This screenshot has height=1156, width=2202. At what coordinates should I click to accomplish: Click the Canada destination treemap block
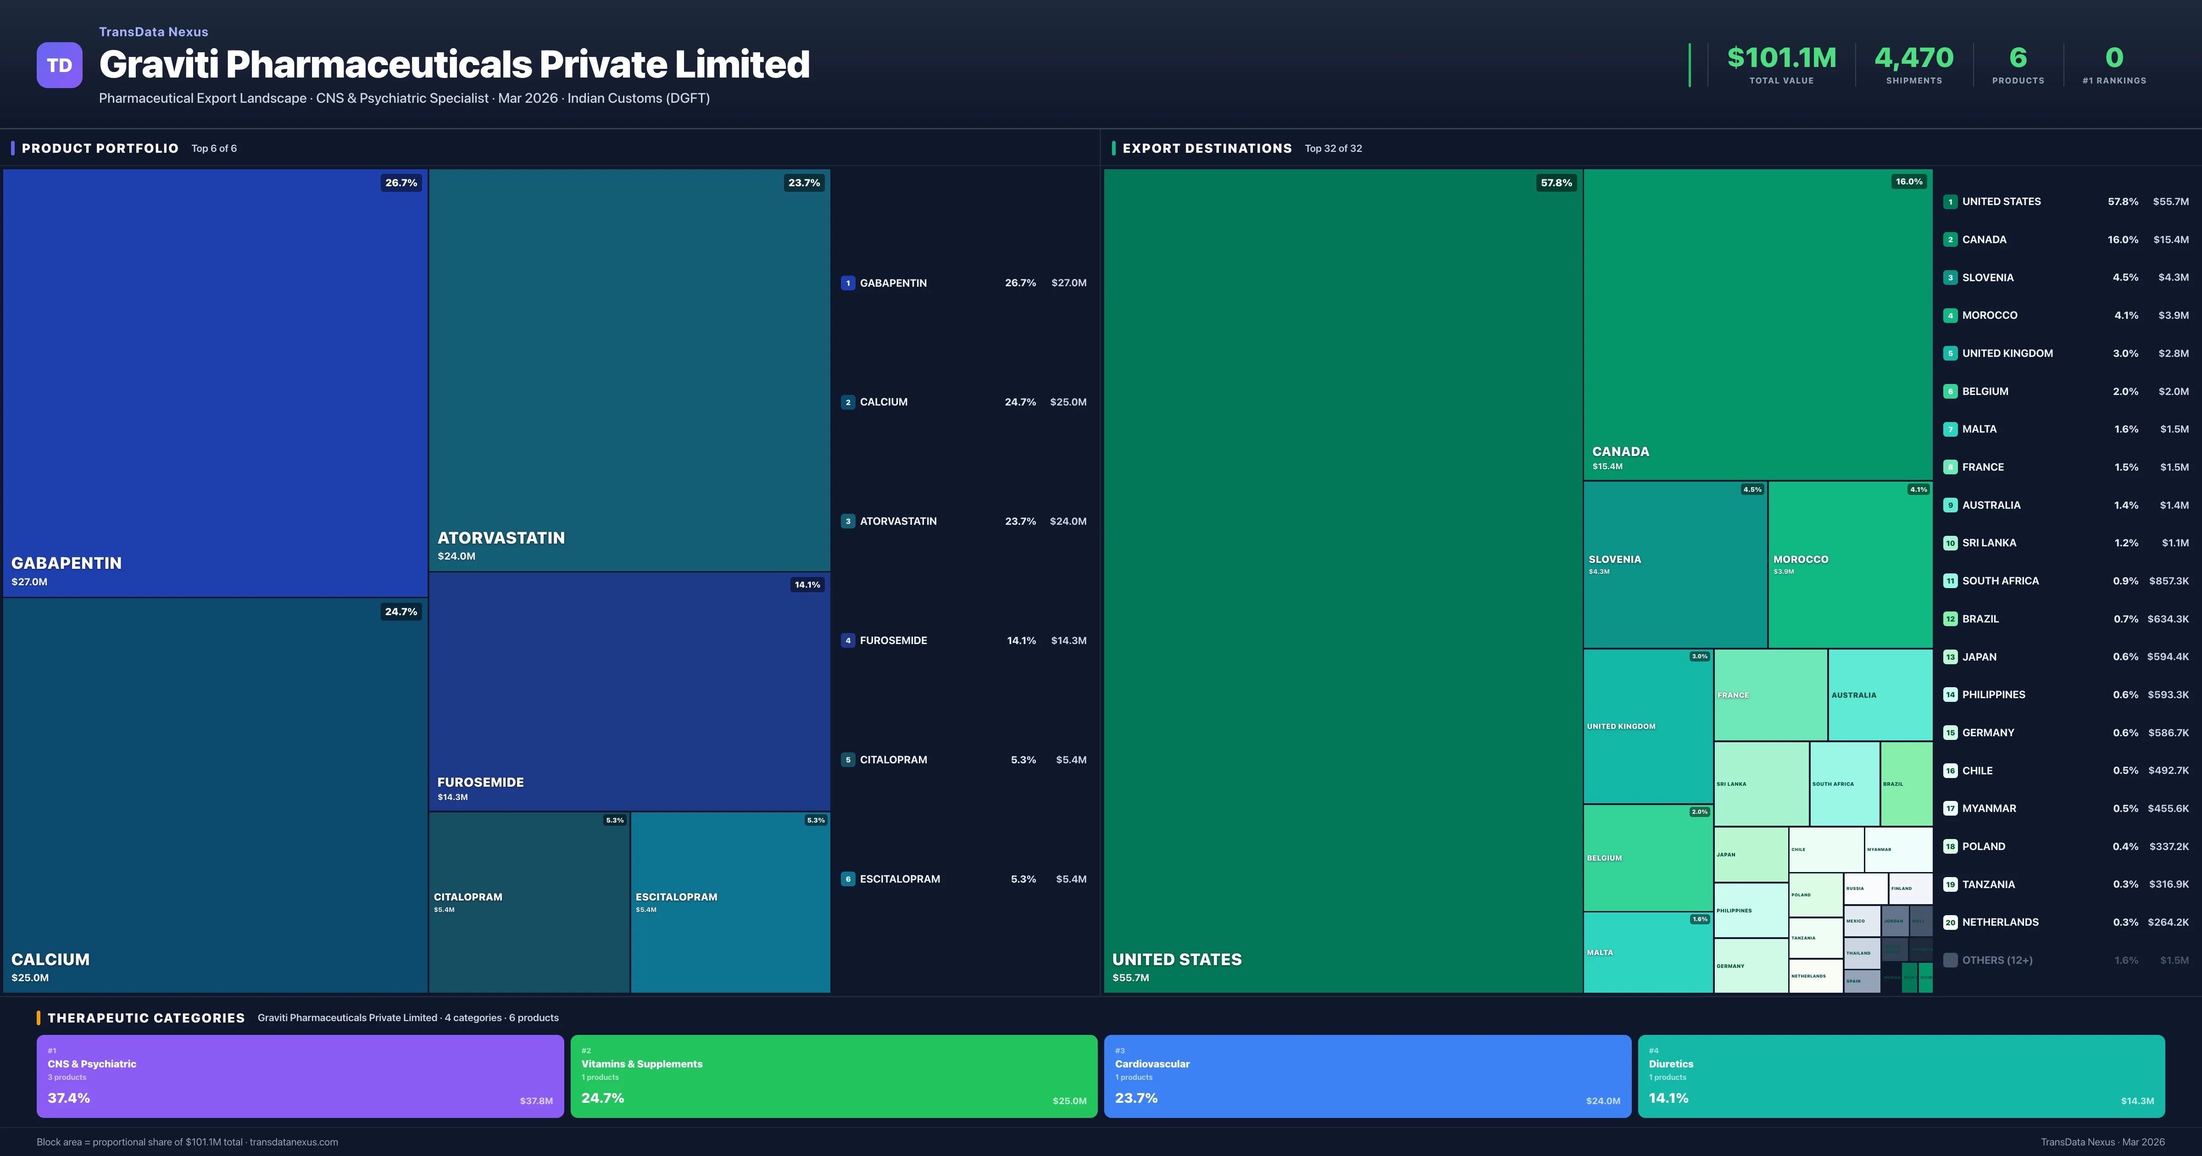1757,324
